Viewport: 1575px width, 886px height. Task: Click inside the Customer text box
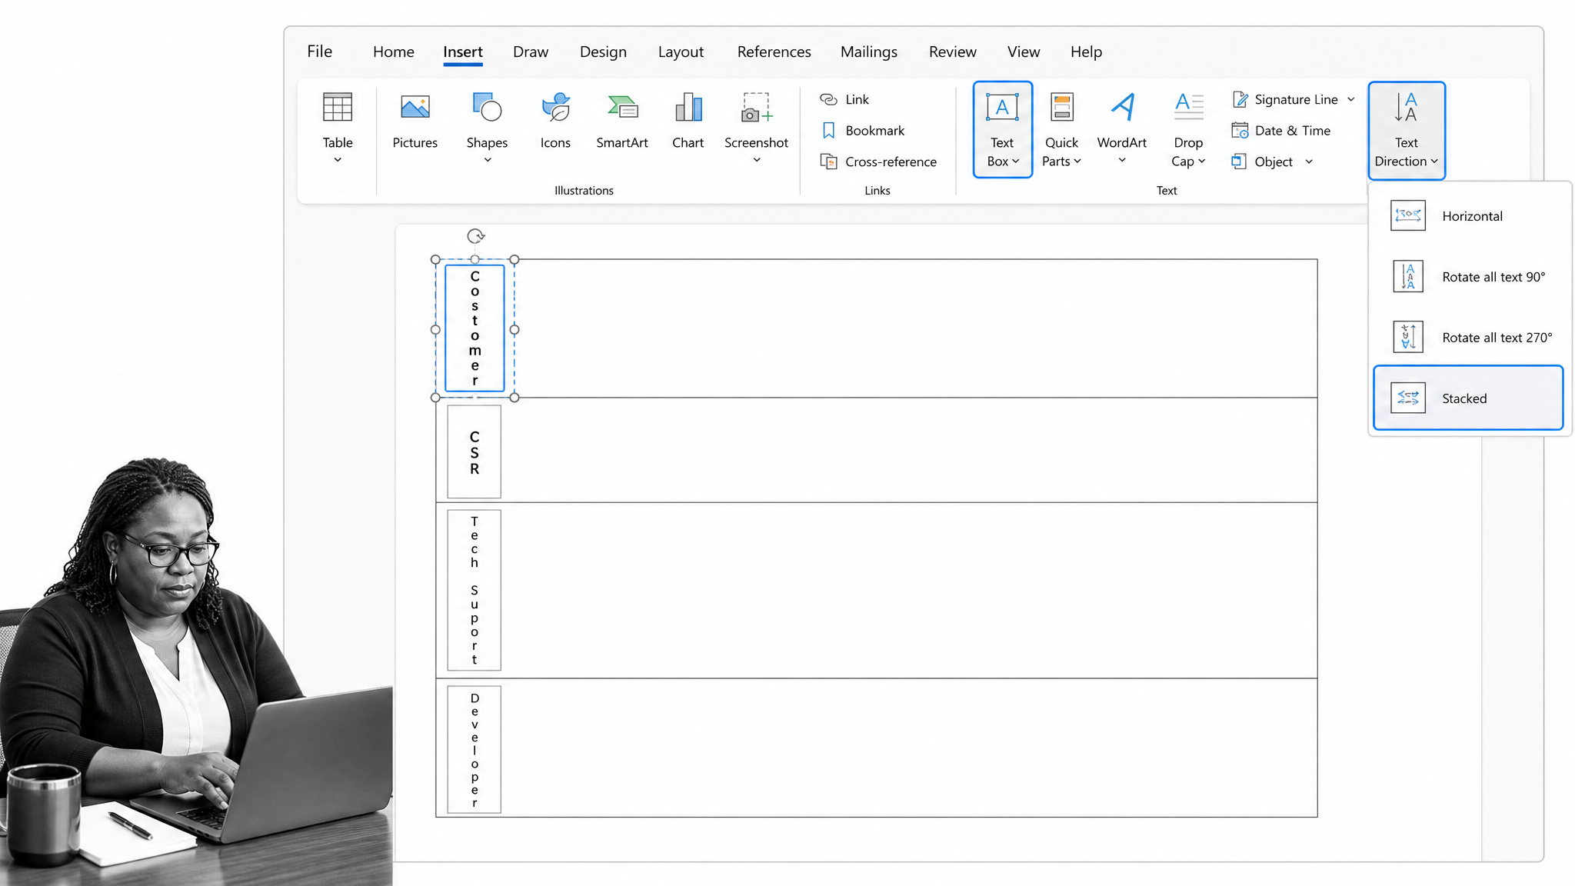[x=474, y=328]
